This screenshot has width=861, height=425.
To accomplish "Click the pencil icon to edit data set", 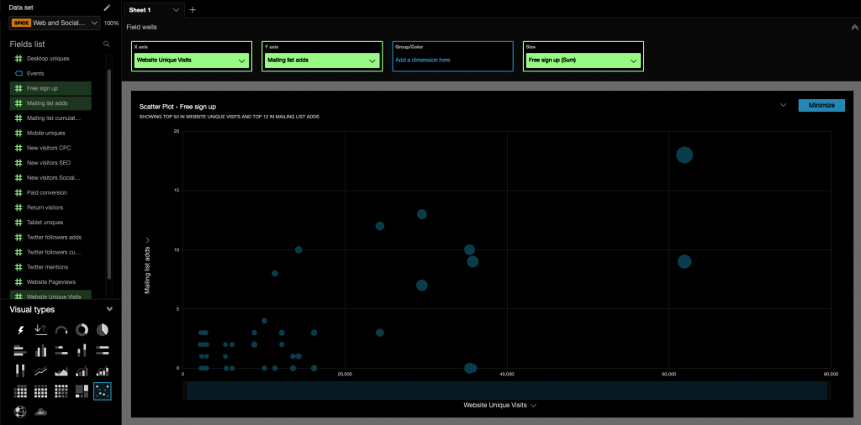I will [107, 8].
